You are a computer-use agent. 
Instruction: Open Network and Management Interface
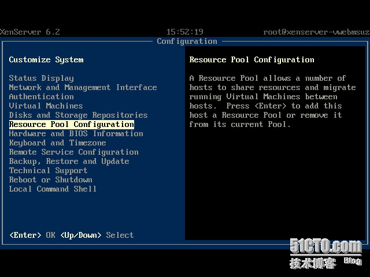click(x=83, y=87)
